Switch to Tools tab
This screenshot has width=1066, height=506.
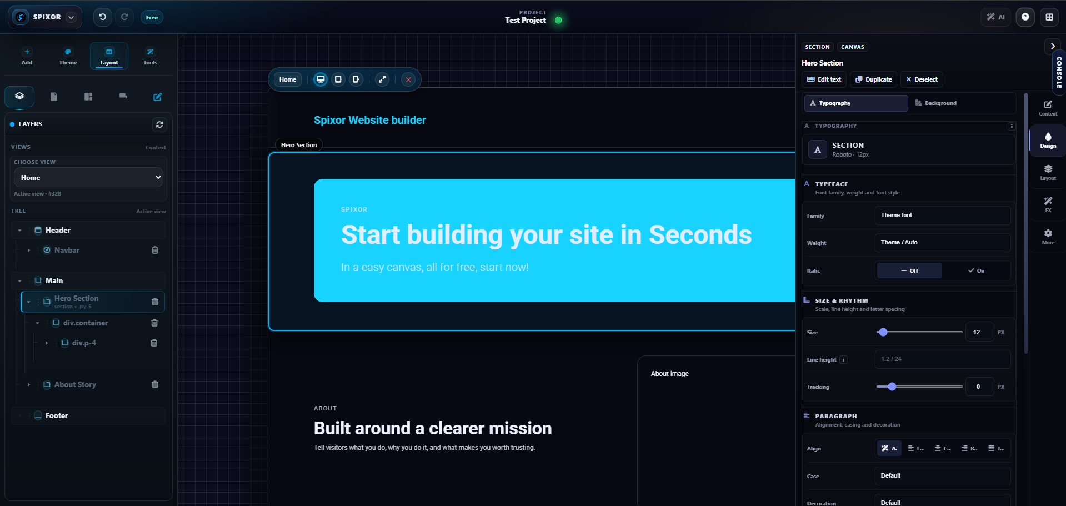[150, 56]
